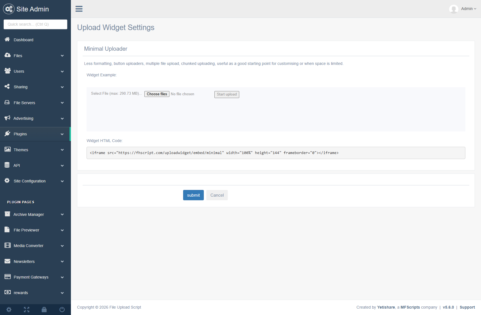The image size is (481, 315).
Task: Click the power logout icon in sidebar footer
Action: pos(62,309)
